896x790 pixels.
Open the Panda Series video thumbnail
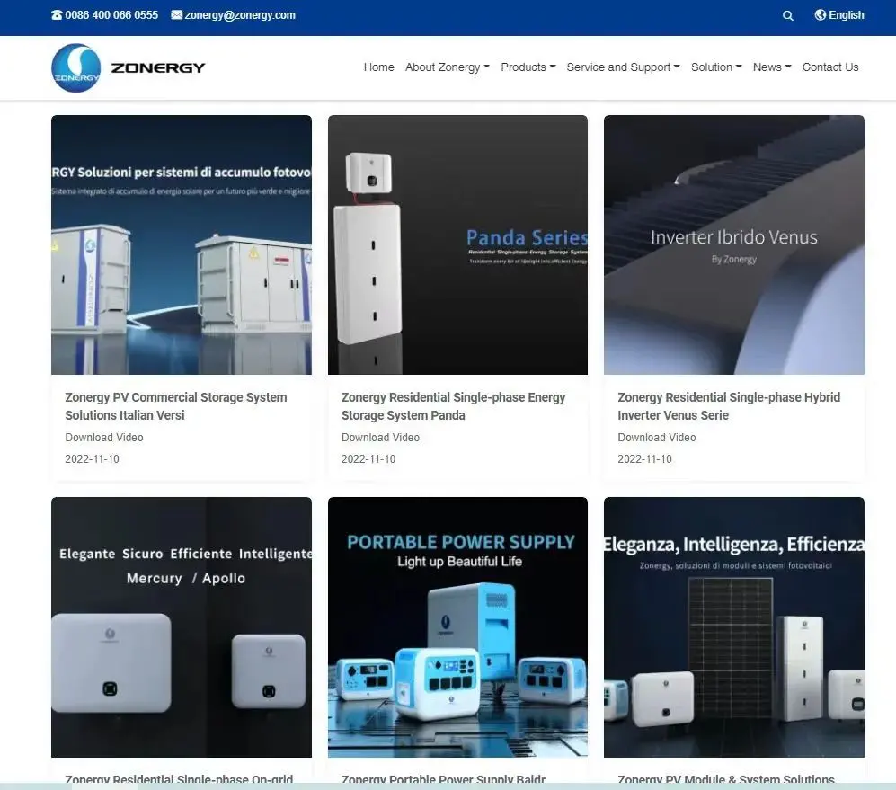457,244
